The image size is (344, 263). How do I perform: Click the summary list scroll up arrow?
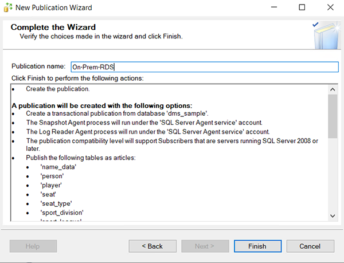(x=333, y=89)
